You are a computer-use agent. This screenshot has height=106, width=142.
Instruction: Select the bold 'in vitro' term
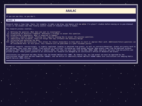coord(83,24)
